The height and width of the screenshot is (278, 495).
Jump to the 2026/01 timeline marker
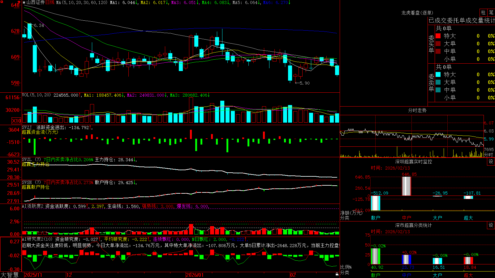(195, 275)
